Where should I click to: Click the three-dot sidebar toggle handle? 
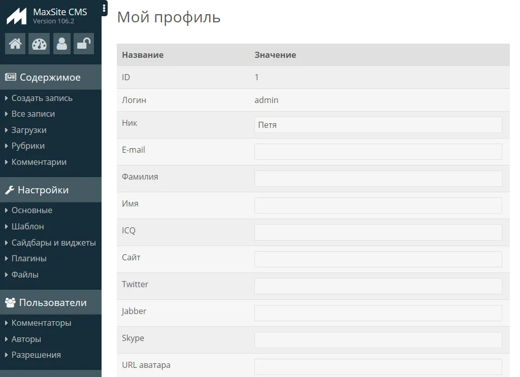click(104, 8)
